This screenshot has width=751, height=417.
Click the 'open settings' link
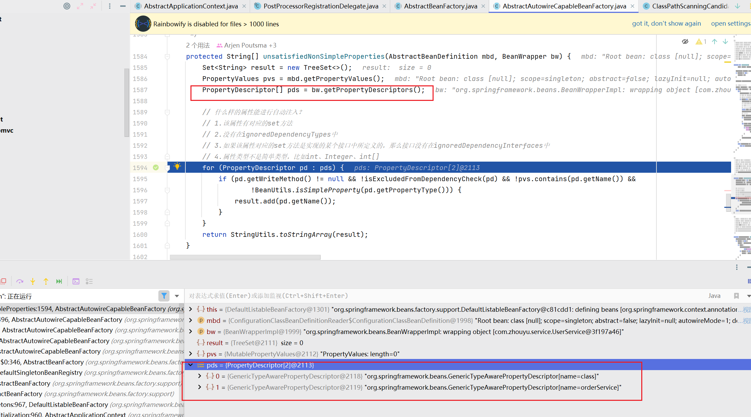tap(731, 23)
